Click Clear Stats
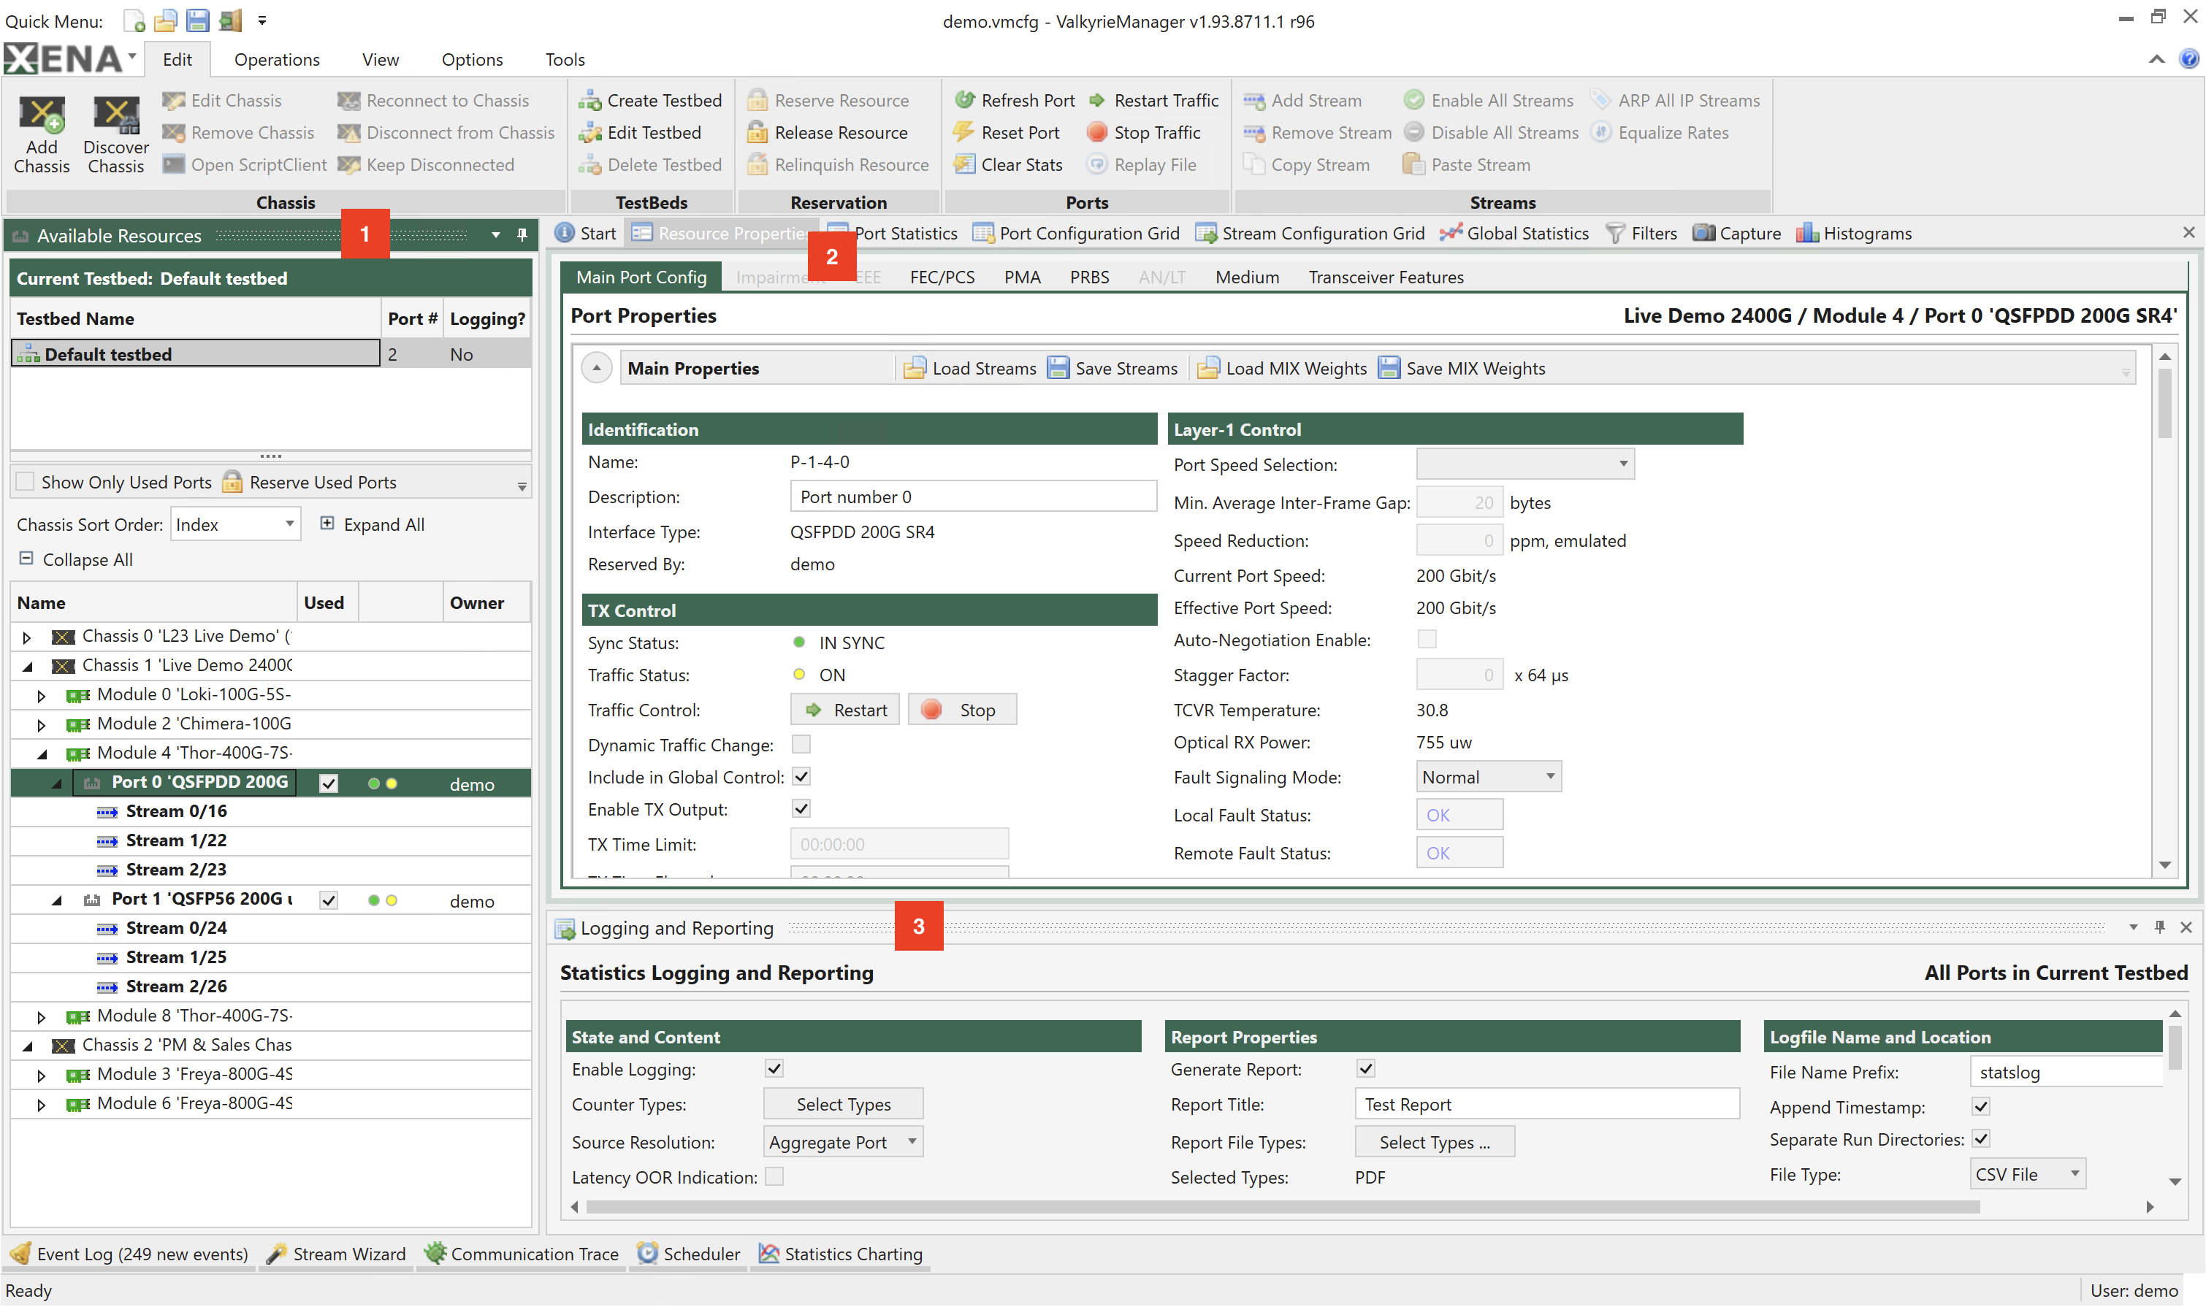Image resolution: width=2206 pixels, height=1307 pixels. click(x=1009, y=165)
